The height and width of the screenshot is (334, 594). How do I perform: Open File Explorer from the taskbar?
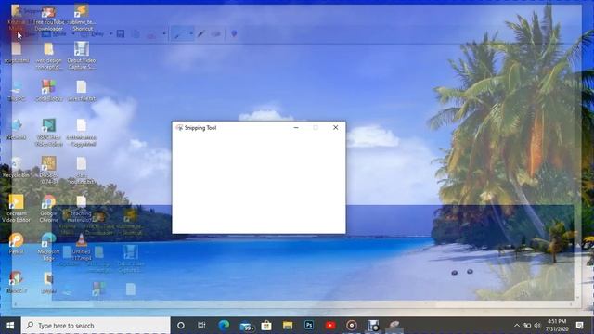point(288,326)
